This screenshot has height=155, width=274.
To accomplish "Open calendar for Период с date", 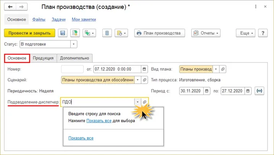I will [207, 91].
